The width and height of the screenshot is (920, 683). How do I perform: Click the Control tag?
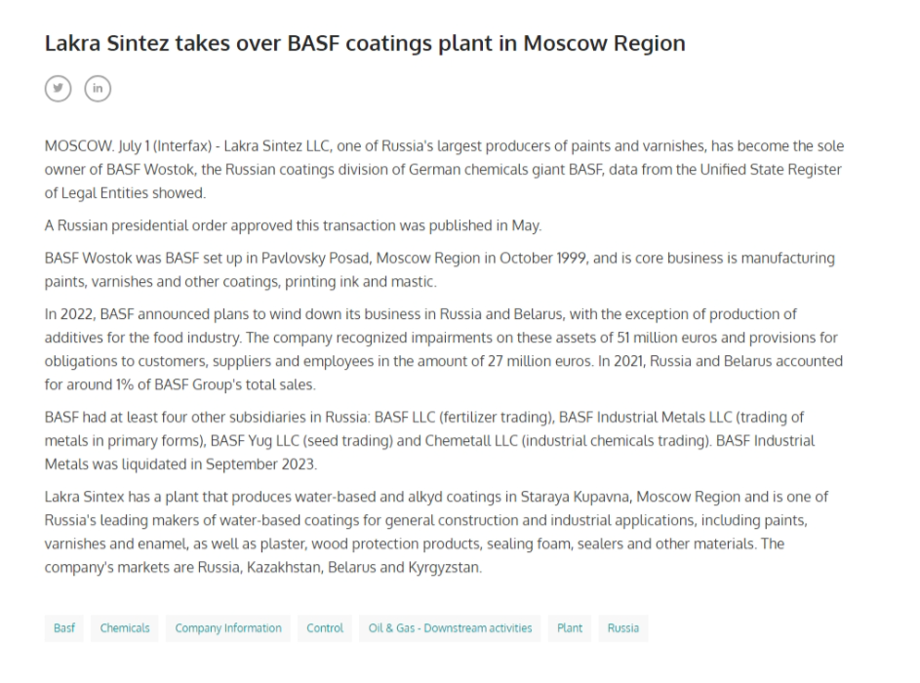pos(325,627)
